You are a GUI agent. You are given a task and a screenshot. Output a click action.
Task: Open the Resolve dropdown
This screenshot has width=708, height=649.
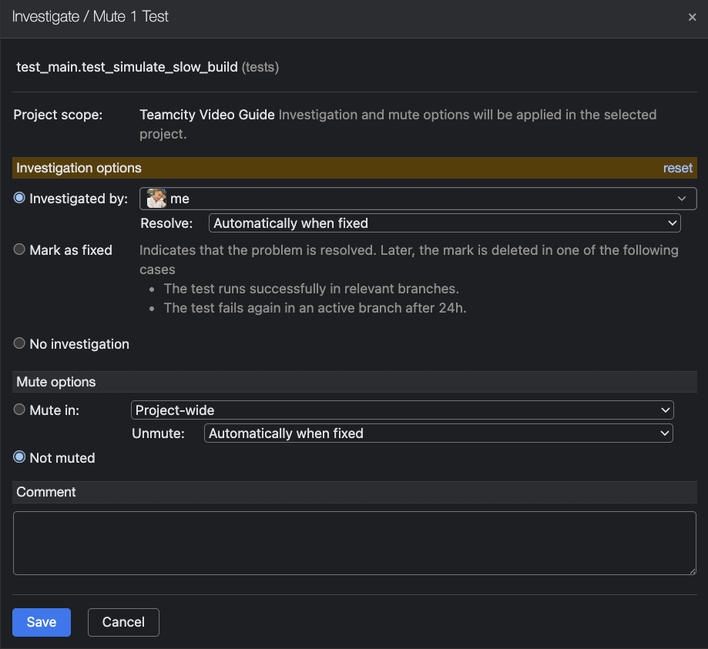click(x=445, y=223)
